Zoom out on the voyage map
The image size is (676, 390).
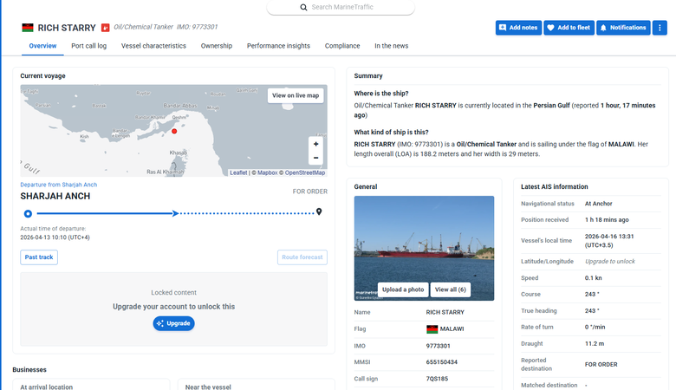point(315,158)
